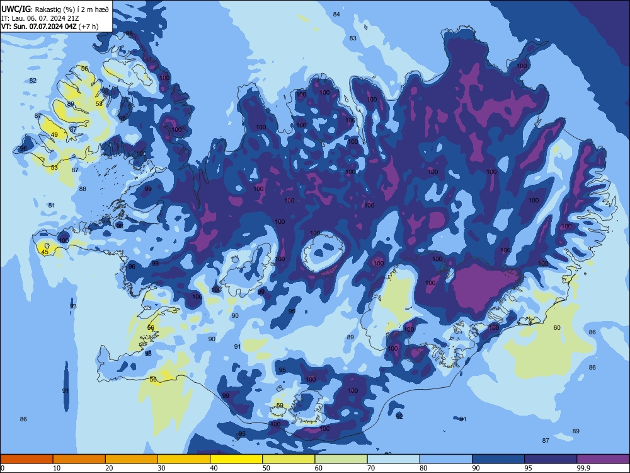Click the map value '92' off south coast

[x=399, y=417]
